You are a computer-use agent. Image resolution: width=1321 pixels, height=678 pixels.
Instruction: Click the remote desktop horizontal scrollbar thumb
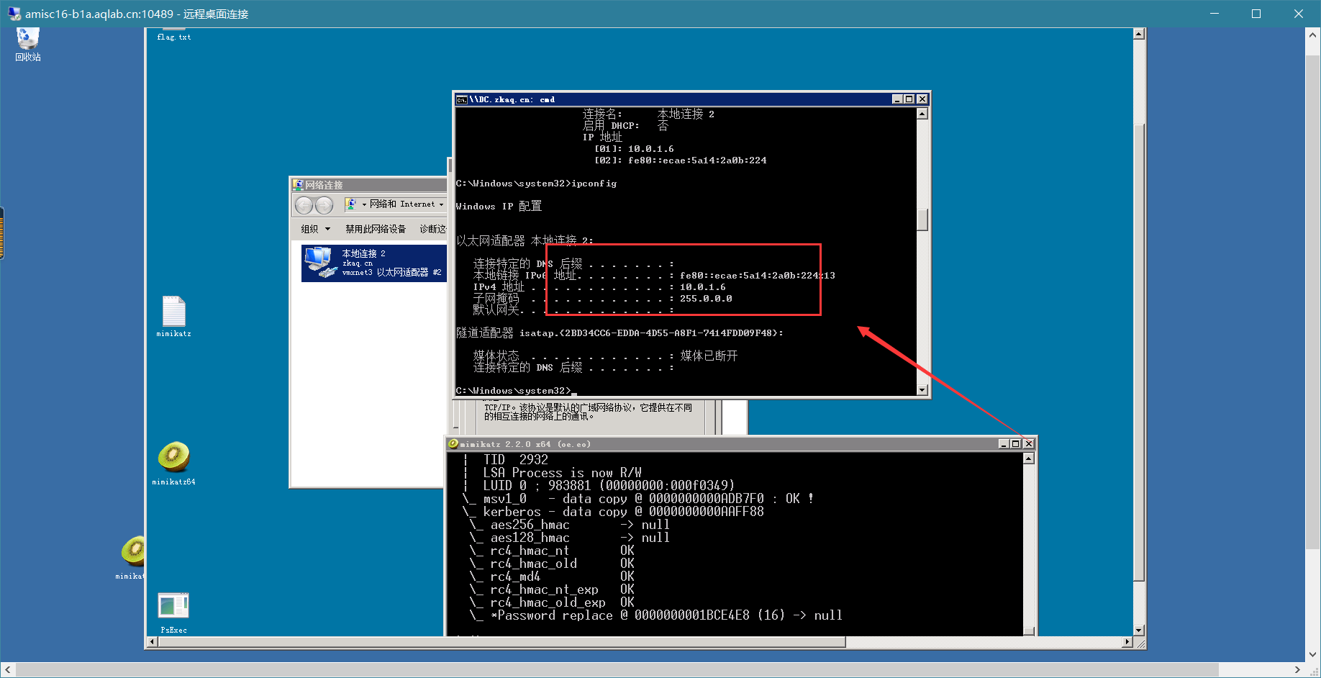click(x=501, y=641)
